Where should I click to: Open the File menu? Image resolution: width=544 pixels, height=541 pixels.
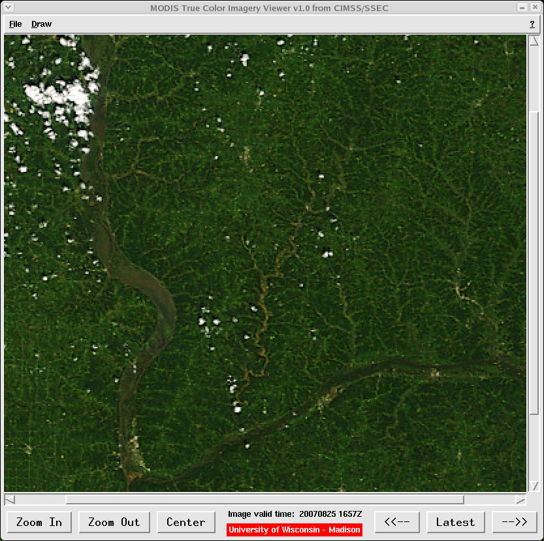point(15,24)
